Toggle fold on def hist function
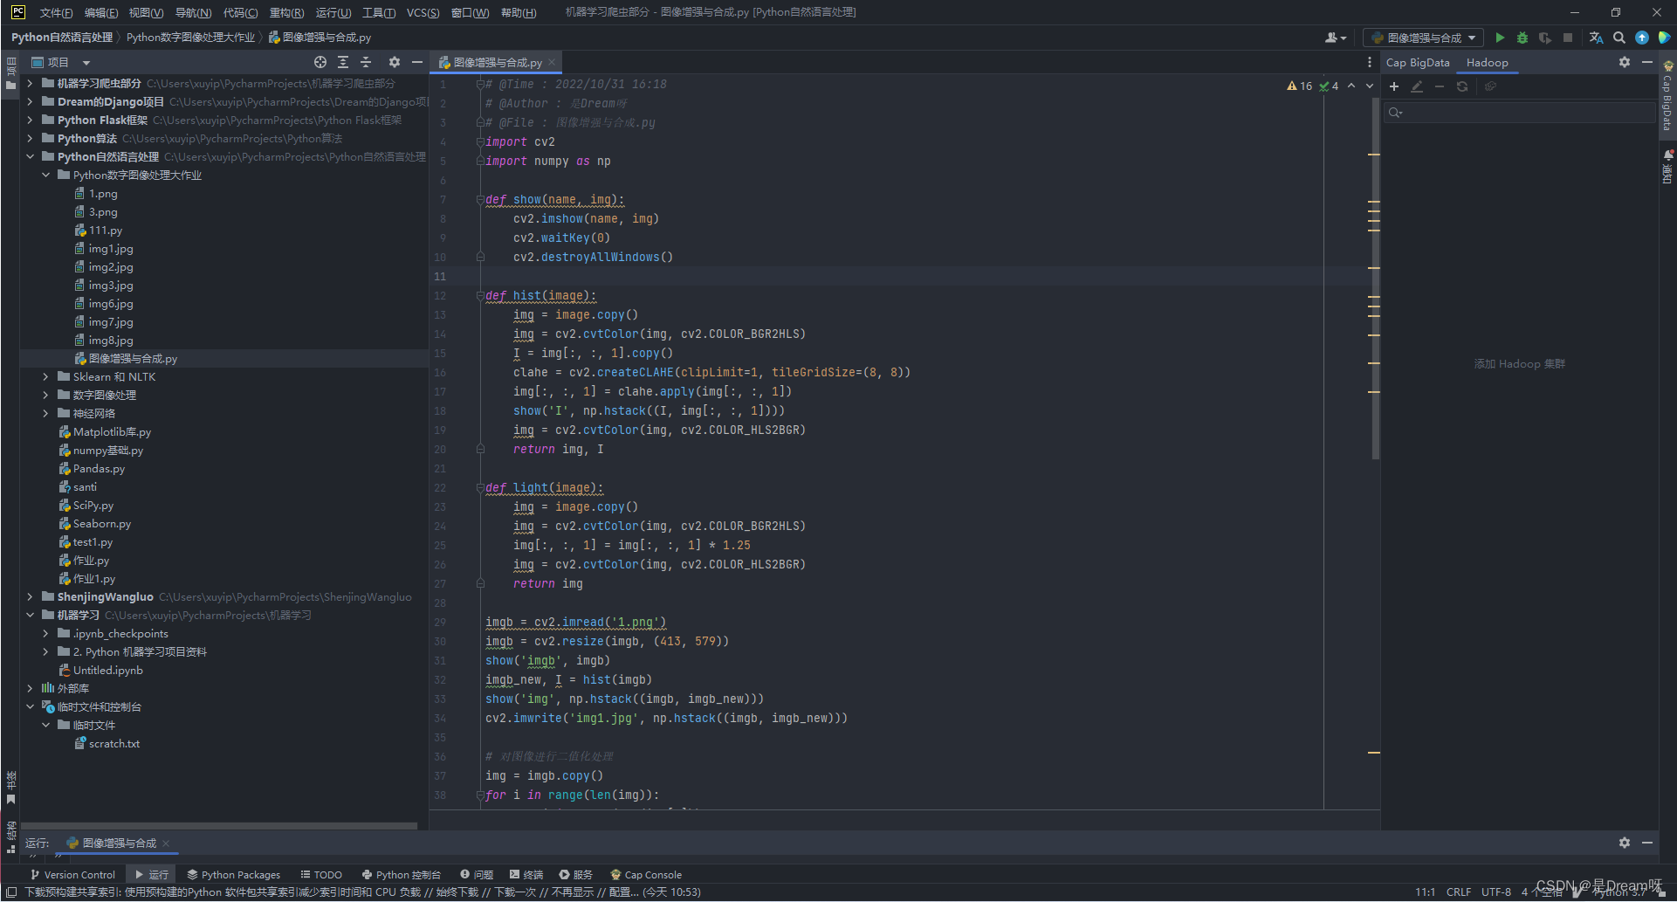1677x902 pixels. point(479,296)
